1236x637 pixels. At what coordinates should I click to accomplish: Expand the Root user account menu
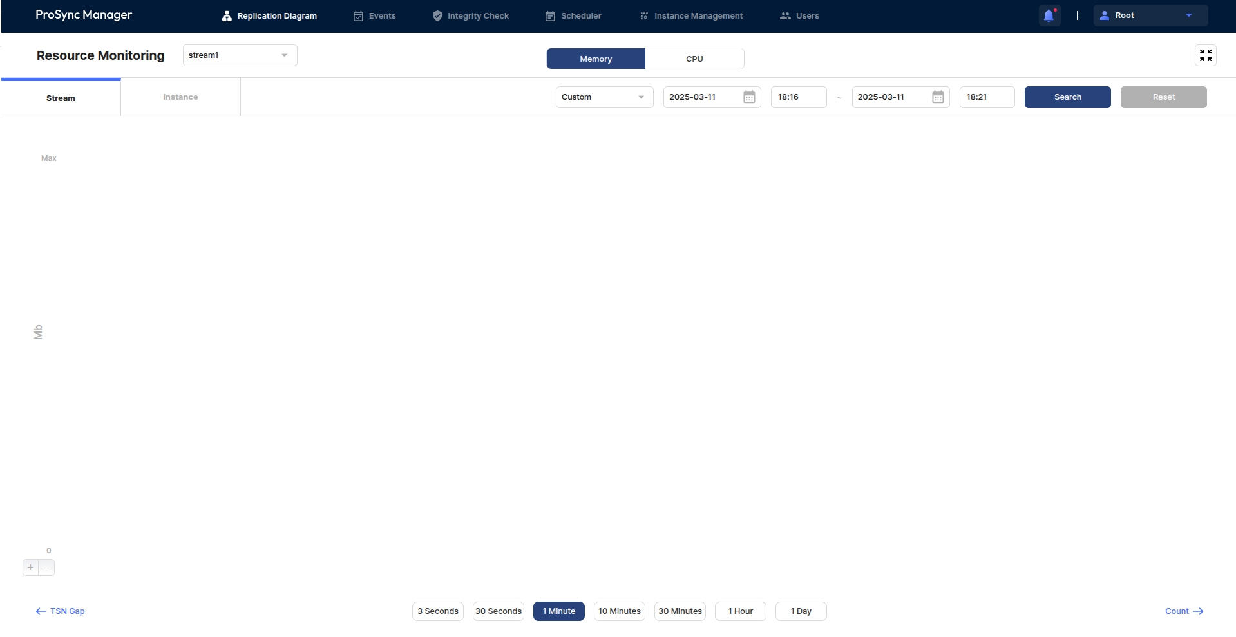click(x=1150, y=15)
